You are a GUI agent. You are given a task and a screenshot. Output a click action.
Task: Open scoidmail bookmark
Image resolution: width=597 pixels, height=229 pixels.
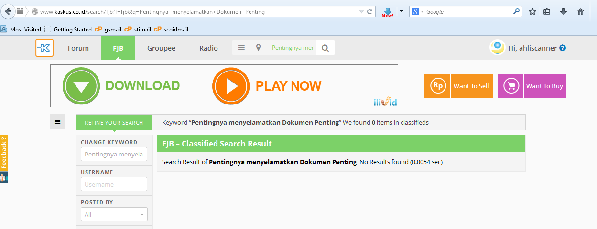tap(171, 29)
